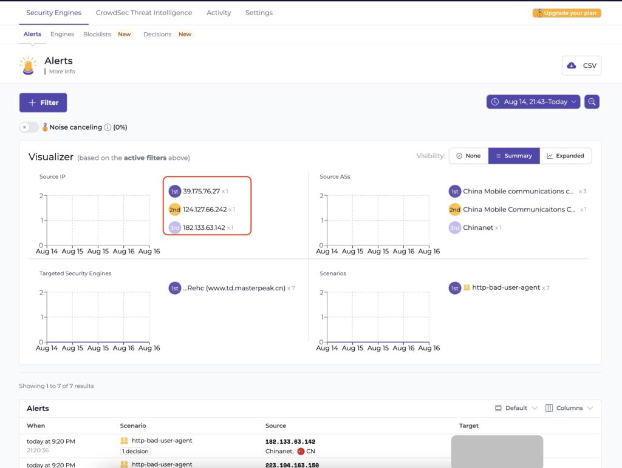Click the Noise canceling info icon
Image resolution: width=622 pixels, height=468 pixels.
click(x=107, y=127)
